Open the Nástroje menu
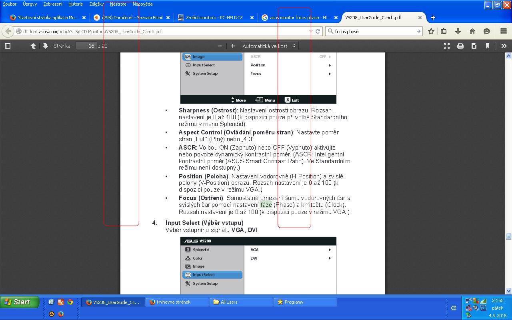Viewport: 512px width, 320px height. 118,4
